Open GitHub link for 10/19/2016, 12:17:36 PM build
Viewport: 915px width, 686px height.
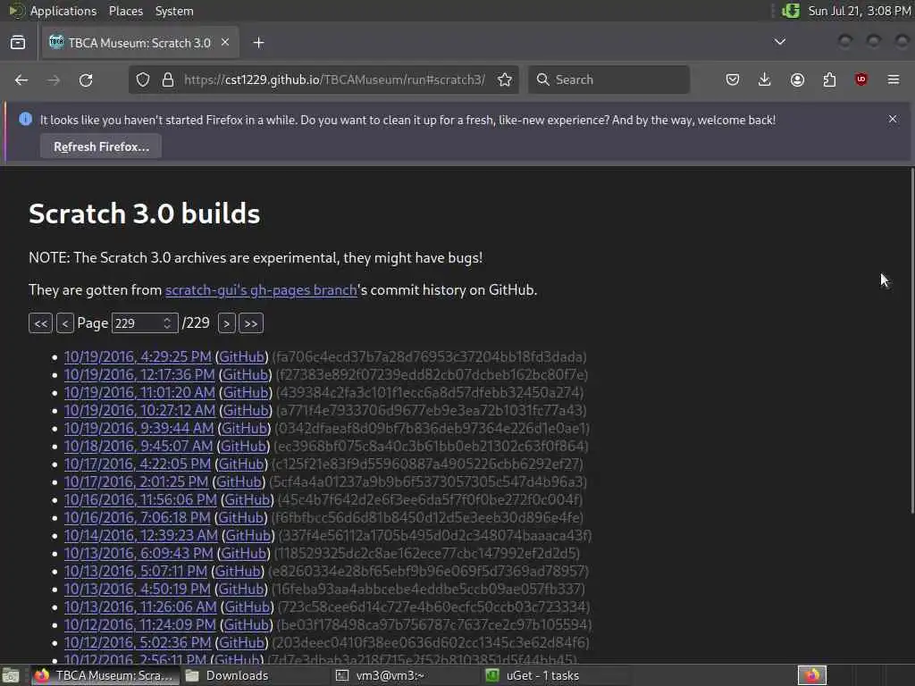coord(245,374)
